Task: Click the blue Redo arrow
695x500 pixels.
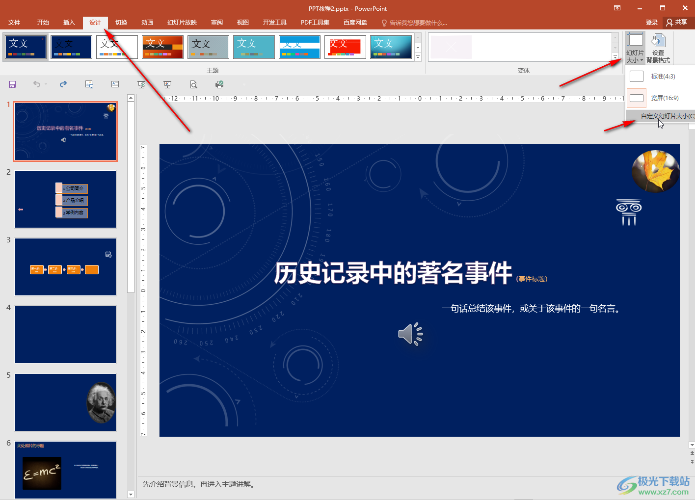Action: pyautogui.click(x=63, y=84)
